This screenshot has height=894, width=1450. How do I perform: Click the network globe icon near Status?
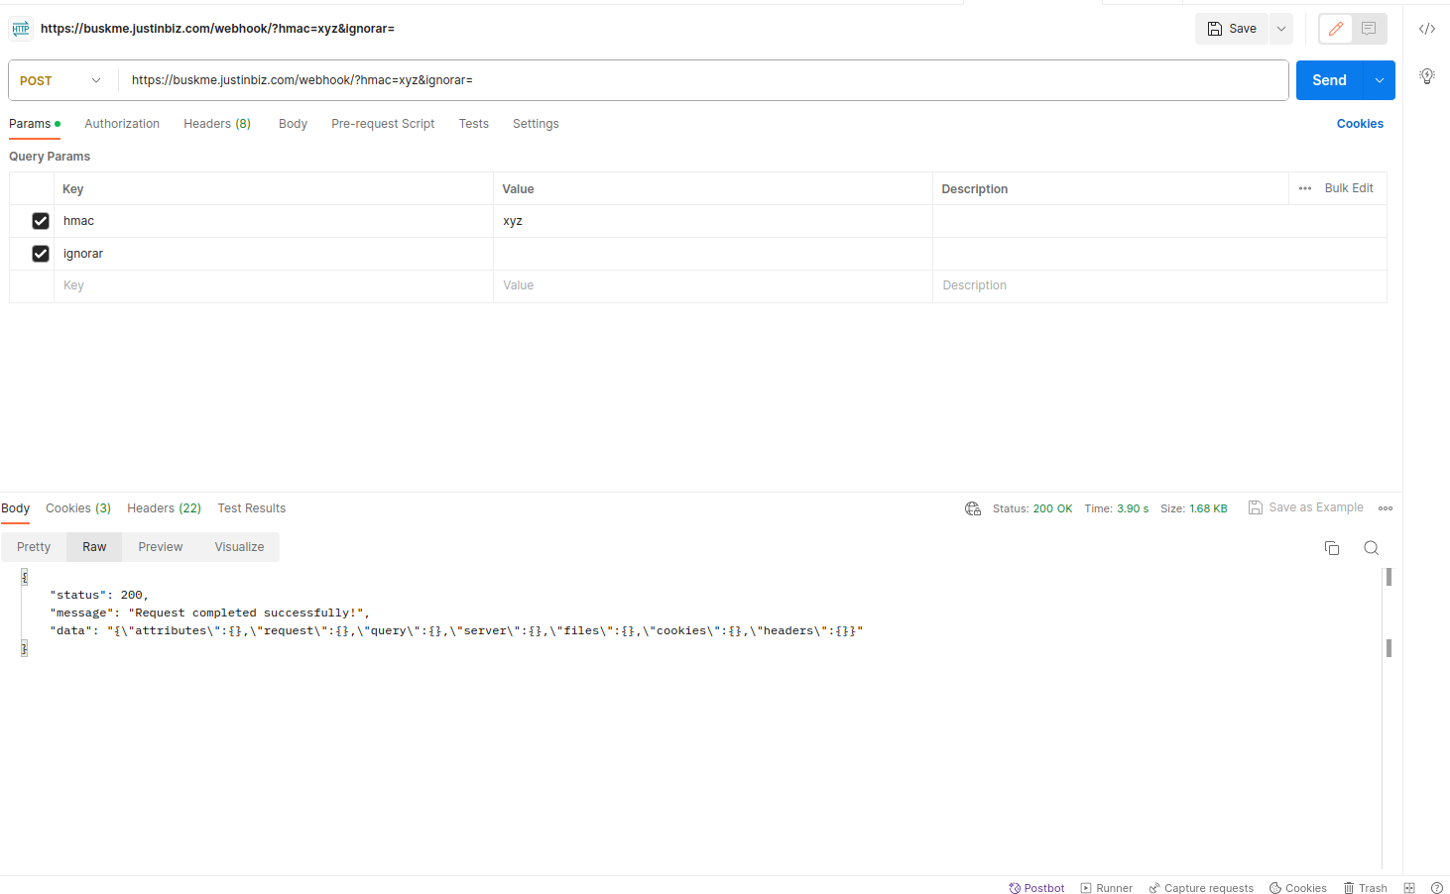coord(973,508)
